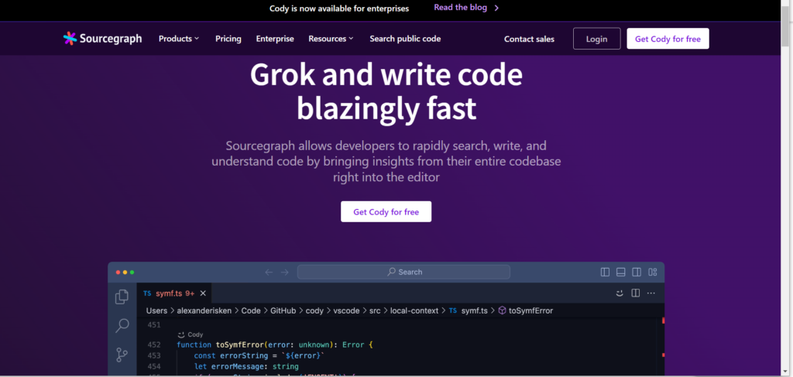This screenshot has width=793, height=377.
Task: Click the editor Search input box
Action: 403,272
